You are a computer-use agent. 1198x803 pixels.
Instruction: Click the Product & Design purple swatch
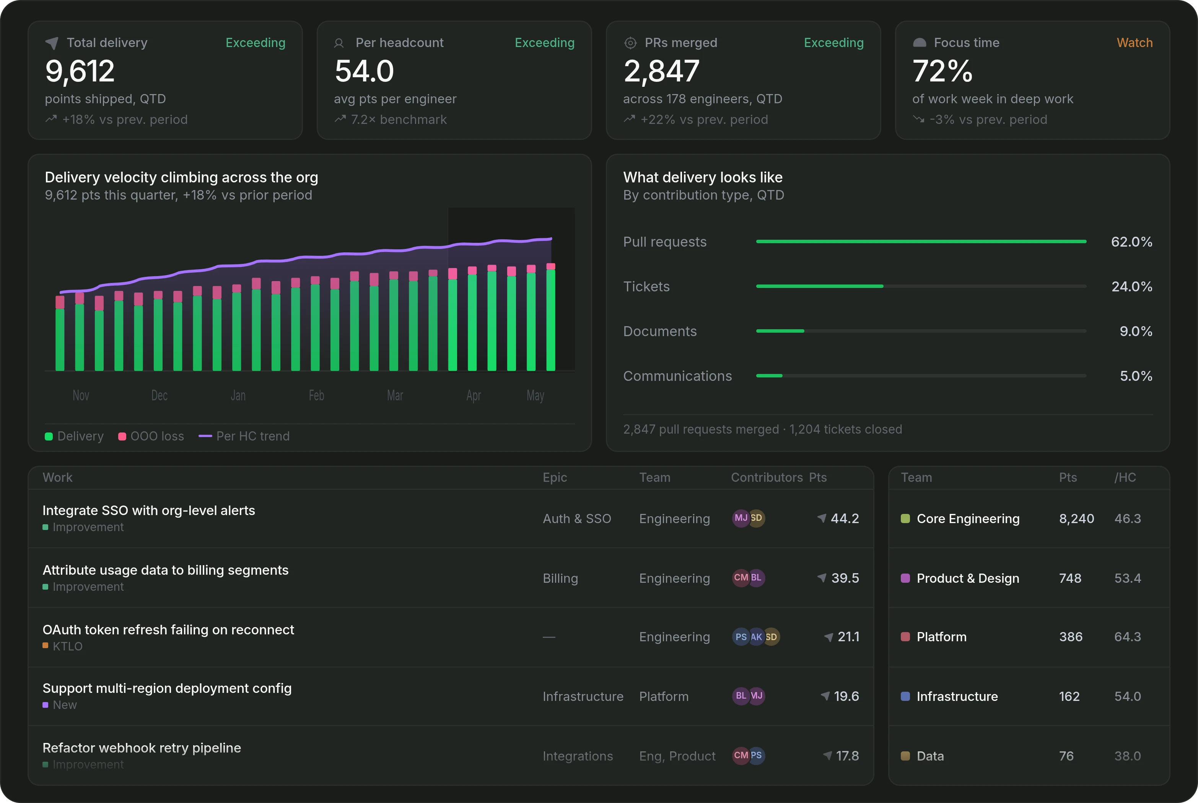pos(905,578)
